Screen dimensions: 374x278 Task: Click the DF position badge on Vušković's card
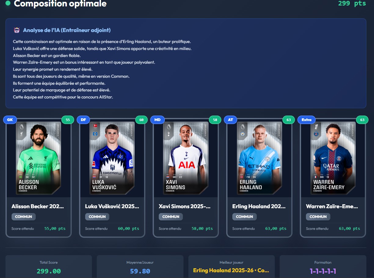point(84,120)
